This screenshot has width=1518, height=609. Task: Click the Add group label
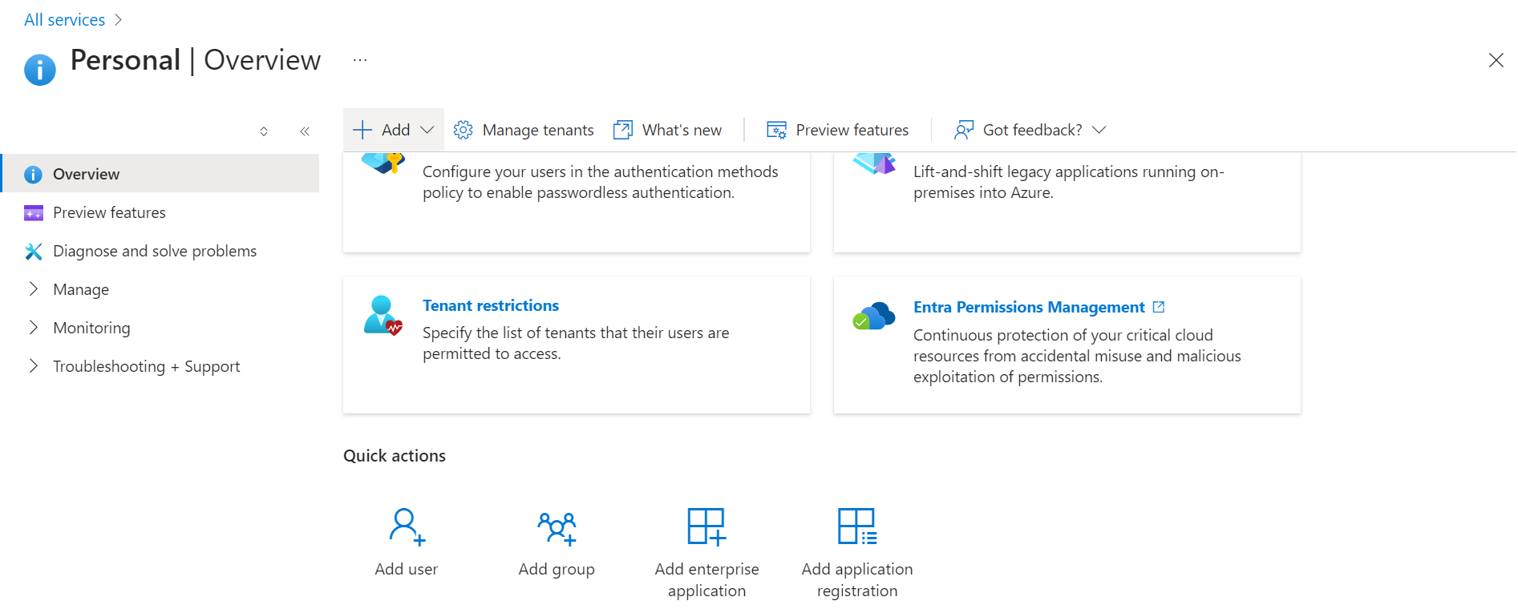click(557, 569)
